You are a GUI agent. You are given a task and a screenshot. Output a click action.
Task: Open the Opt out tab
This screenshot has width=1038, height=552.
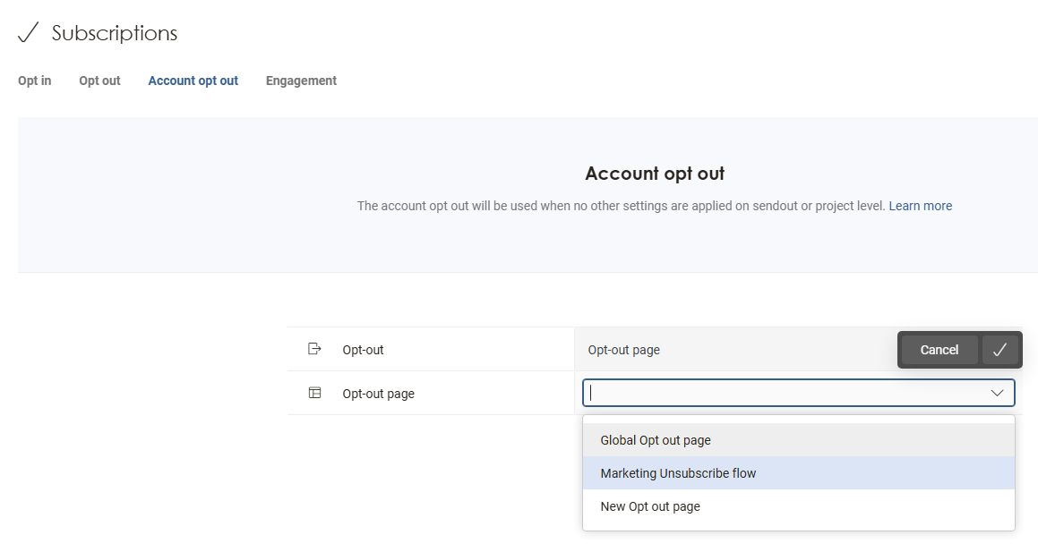[x=99, y=81]
